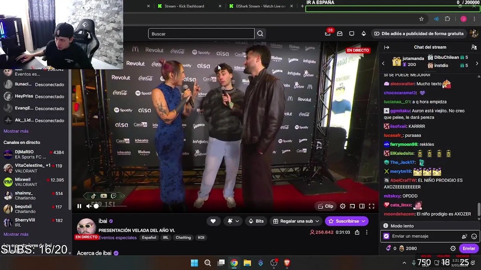Select the IRL tag
This screenshot has height=270, width=481.
[x=166, y=237]
